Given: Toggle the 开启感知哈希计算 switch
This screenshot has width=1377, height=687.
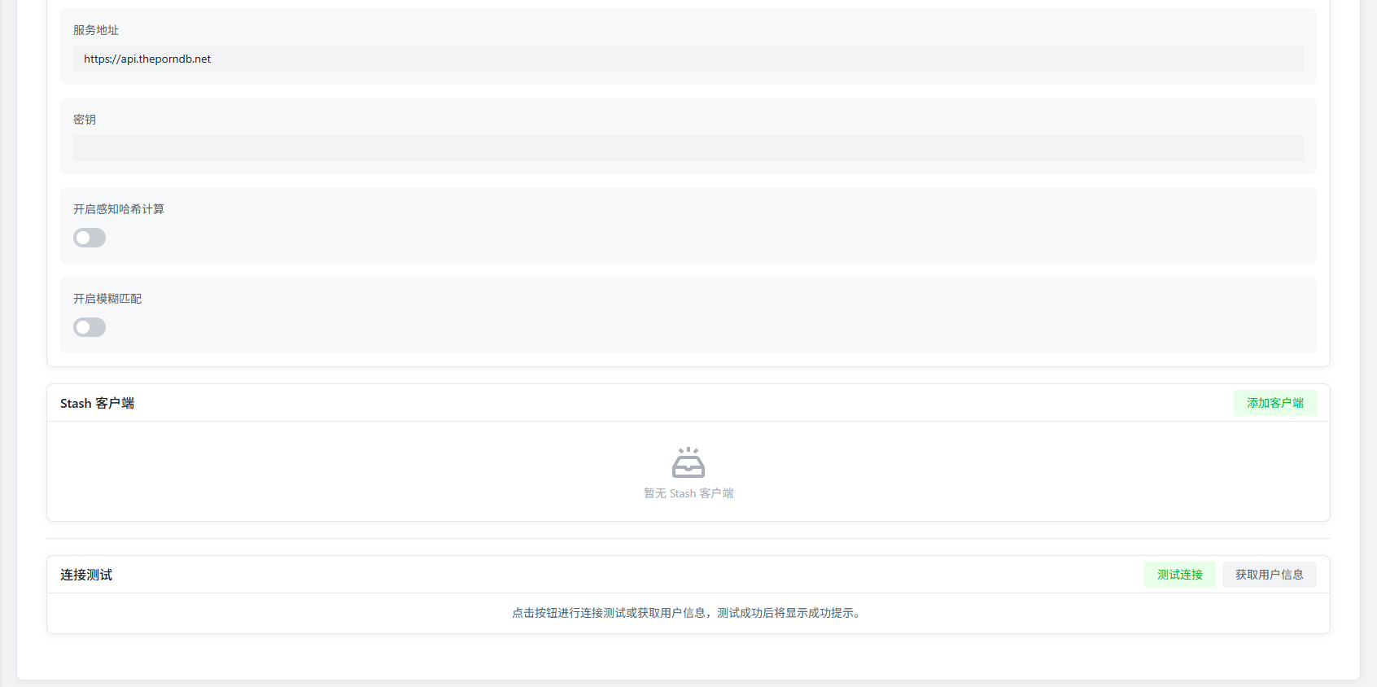Looking at the screenshot, I should click(x=90, y=238).
